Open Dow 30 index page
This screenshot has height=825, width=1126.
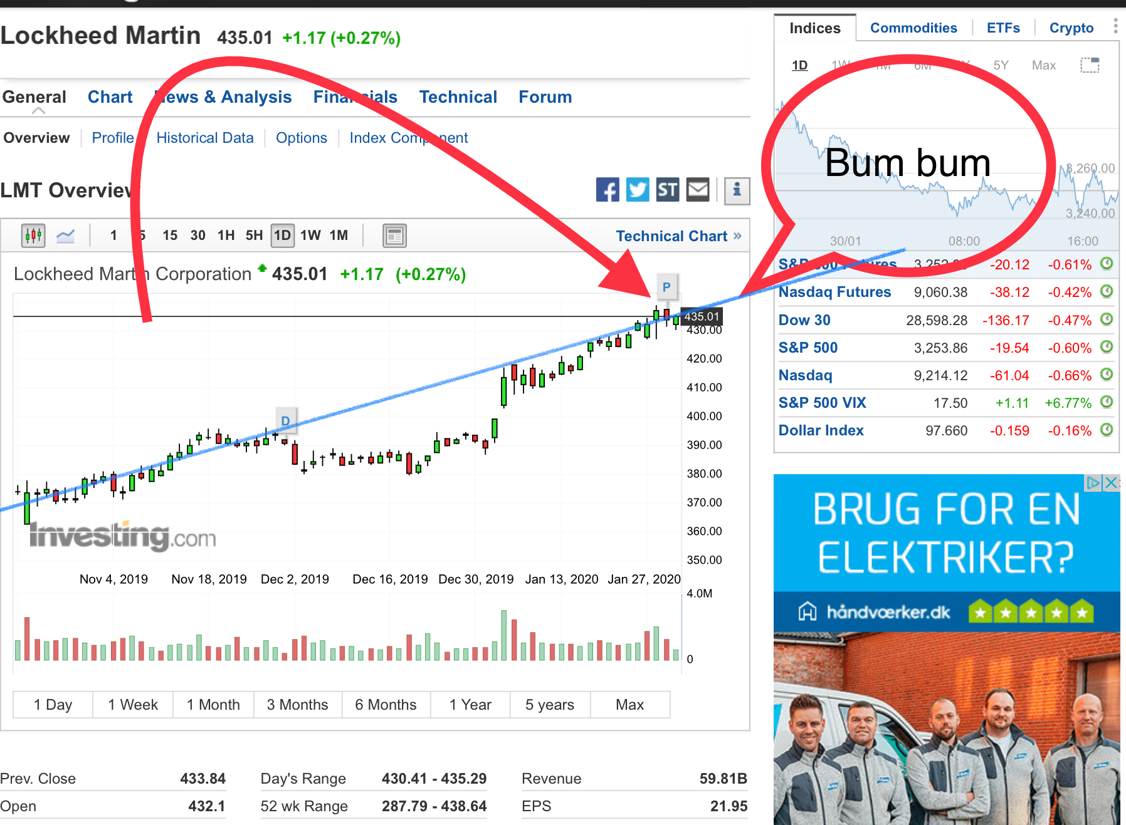tap(804, 320)
